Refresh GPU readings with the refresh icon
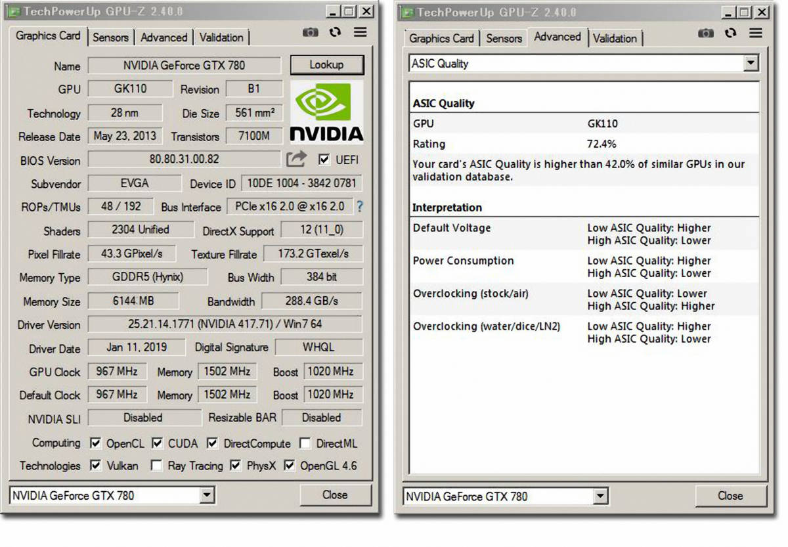788x547 pixels. tap(335, 32)
